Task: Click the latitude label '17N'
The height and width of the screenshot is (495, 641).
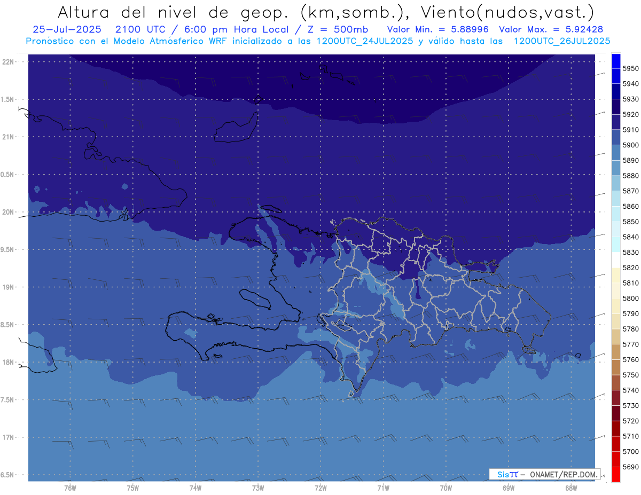Action: pos(9,437)
